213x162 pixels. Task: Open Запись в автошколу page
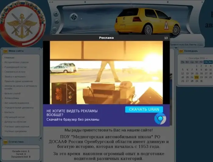tap(15, 76)
